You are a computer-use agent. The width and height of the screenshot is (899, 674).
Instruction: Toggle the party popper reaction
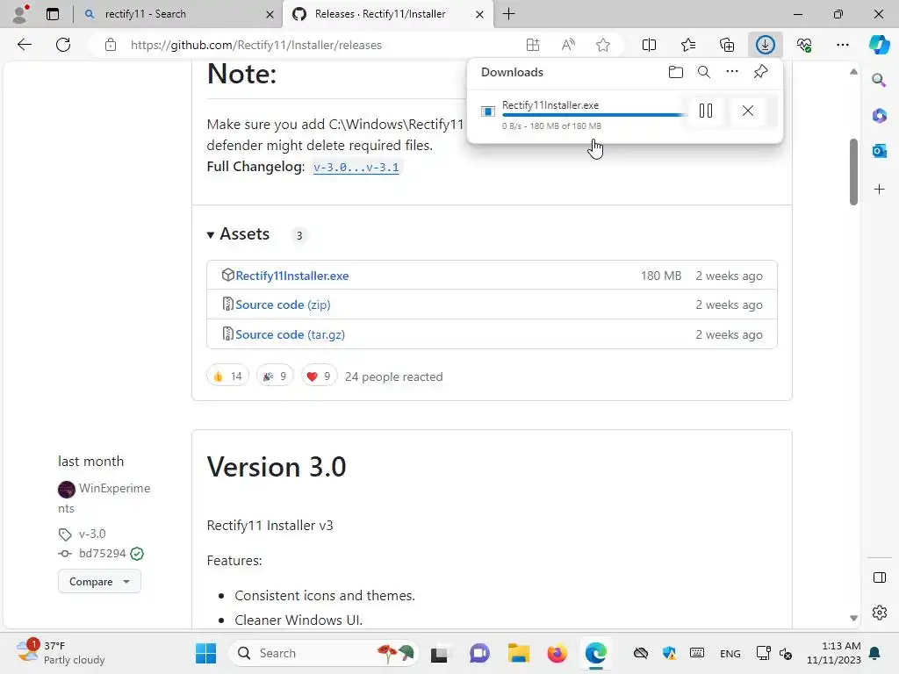coord(275,376)
